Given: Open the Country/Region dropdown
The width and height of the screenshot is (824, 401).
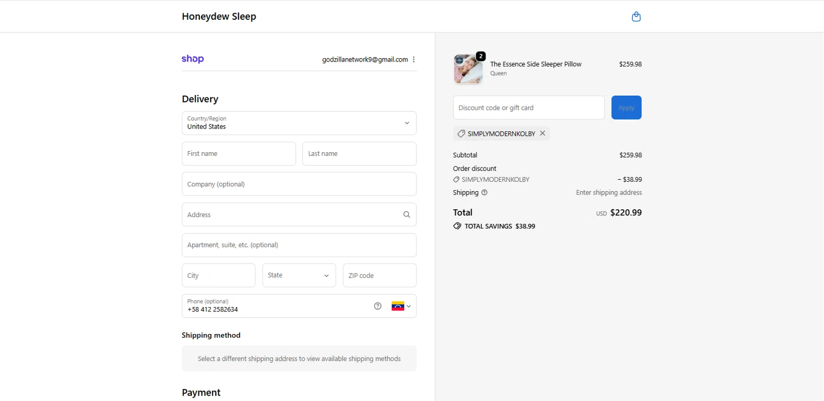Looking at the screenshot, I should (x=299, y=123).
